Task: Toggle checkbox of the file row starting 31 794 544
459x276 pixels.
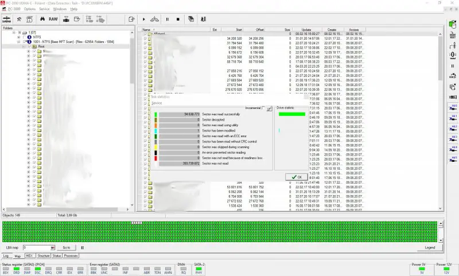Action: point(145,43)
